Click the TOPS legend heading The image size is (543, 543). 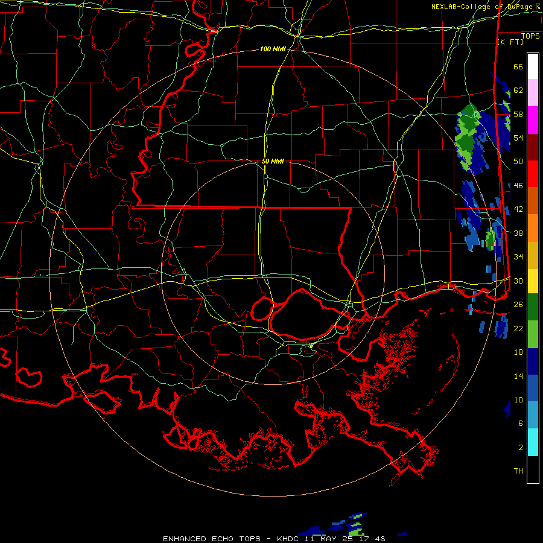530,36
